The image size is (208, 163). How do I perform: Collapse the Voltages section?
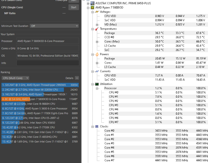93,12
